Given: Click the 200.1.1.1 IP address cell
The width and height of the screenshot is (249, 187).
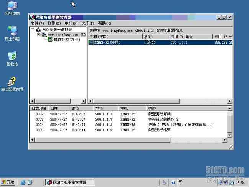Looking at the screenshot, I should (x=179, y=43).
